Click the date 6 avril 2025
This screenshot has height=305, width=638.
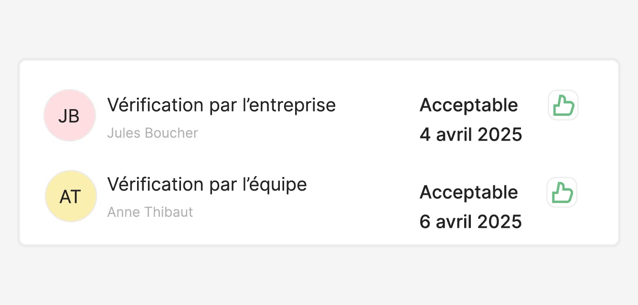point(470,222)
